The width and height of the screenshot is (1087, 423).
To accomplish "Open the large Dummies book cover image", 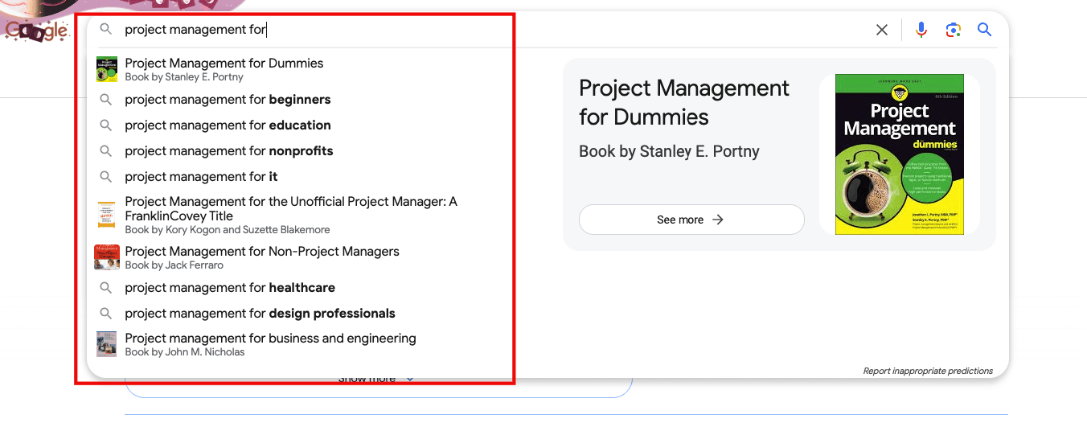I will [899, 154].
